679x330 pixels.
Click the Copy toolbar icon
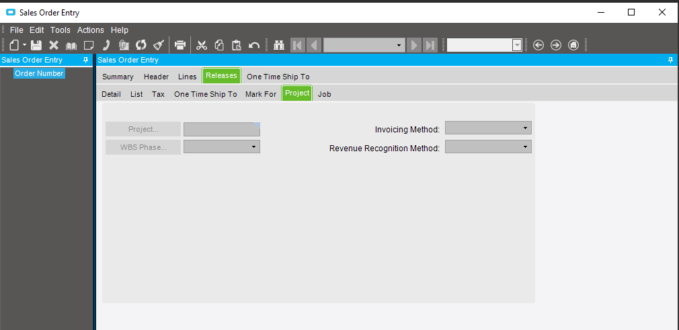pyautogui.click(x=220, y=45)
